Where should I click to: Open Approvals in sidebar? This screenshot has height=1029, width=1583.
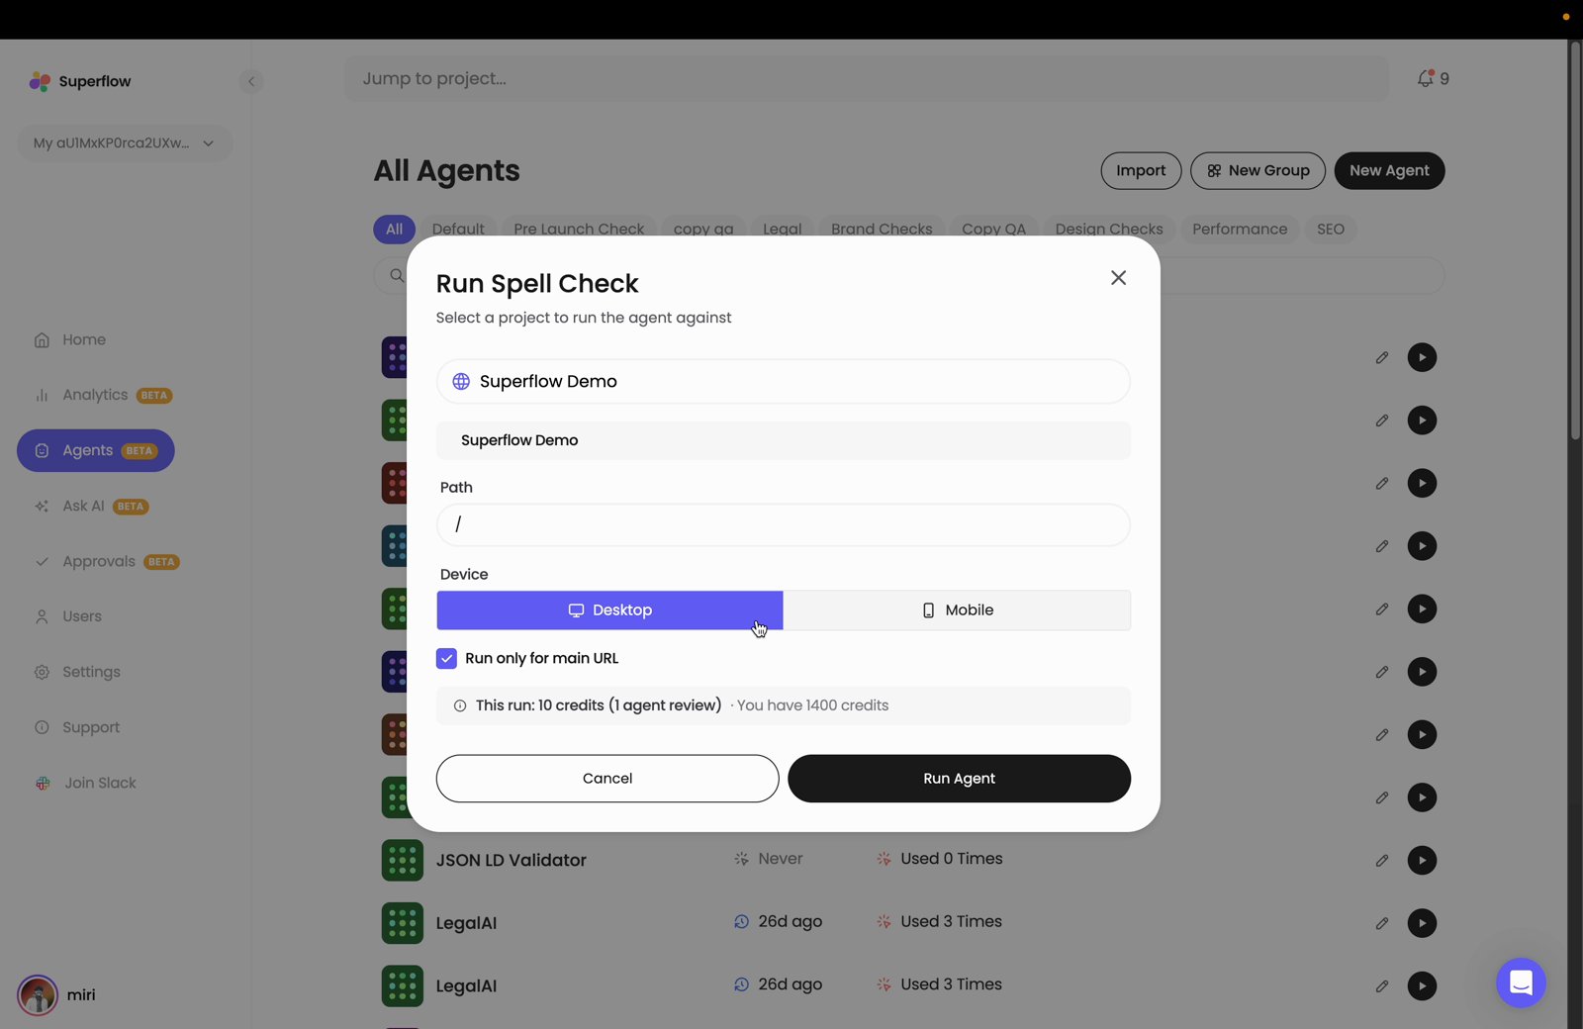[107, 561]
